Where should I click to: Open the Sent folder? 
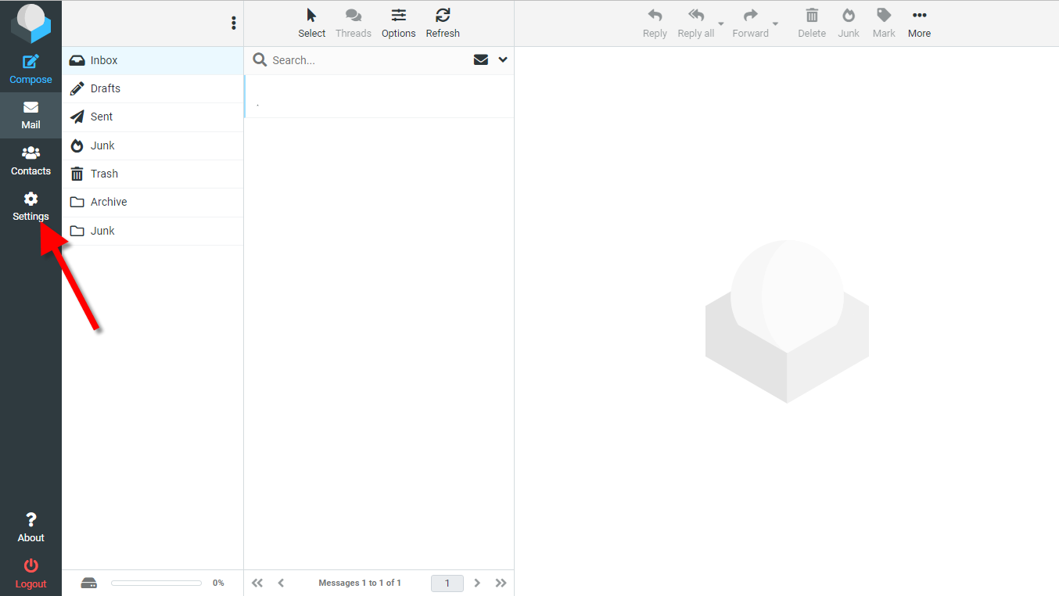click(153, 117)
